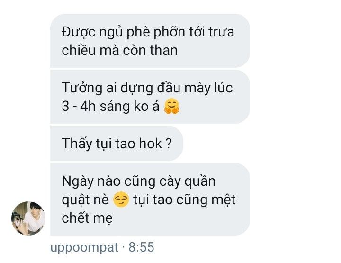Click the username uppoompat below messages
Screen dimensions: 341x263
pyautogui.click(x=84, y=247)
